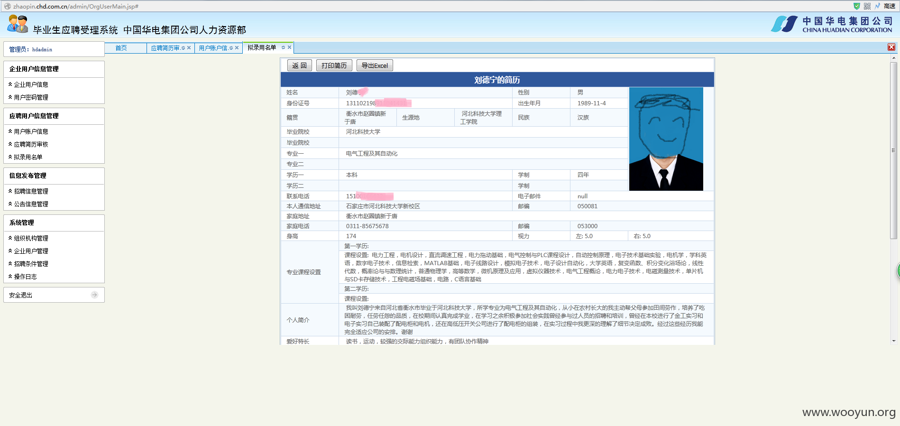Close the 应聘简历审 tab
This screenshot has height=426, width=900.
pos(189,48)
